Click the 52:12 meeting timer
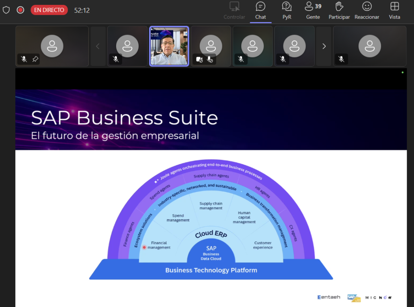The image size is (414, 307). point(82,10)
